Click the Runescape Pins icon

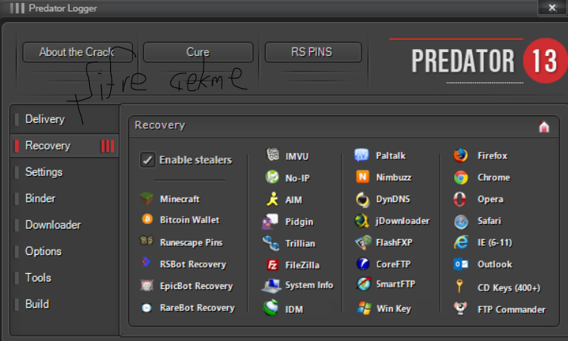pos(146,241)
